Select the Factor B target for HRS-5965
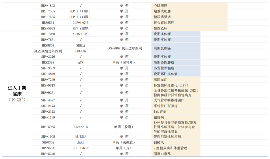270x159 pixels. click(80, 127)
